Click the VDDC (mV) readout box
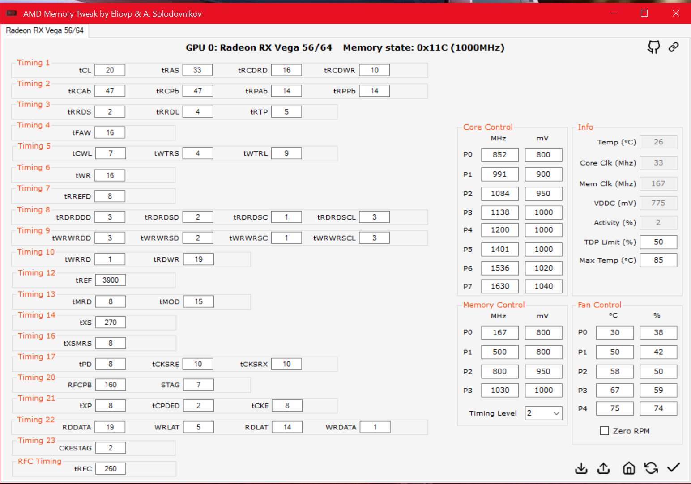Image resolution: width=691 pixels, height=484 pixels. (658, 203)
